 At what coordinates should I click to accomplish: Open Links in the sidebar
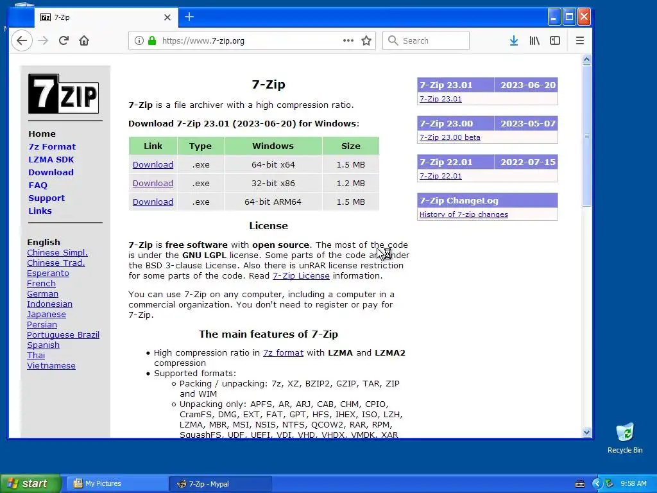pos(40,211)
